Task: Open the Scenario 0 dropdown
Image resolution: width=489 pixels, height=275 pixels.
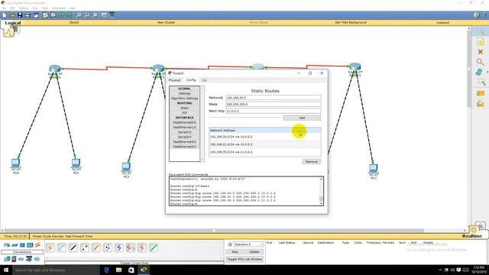Action: point(249,244)
